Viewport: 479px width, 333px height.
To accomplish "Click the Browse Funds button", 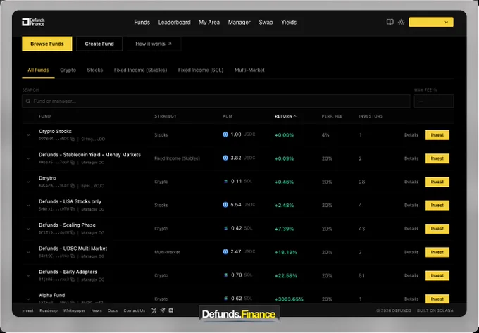I will (47, 44).
